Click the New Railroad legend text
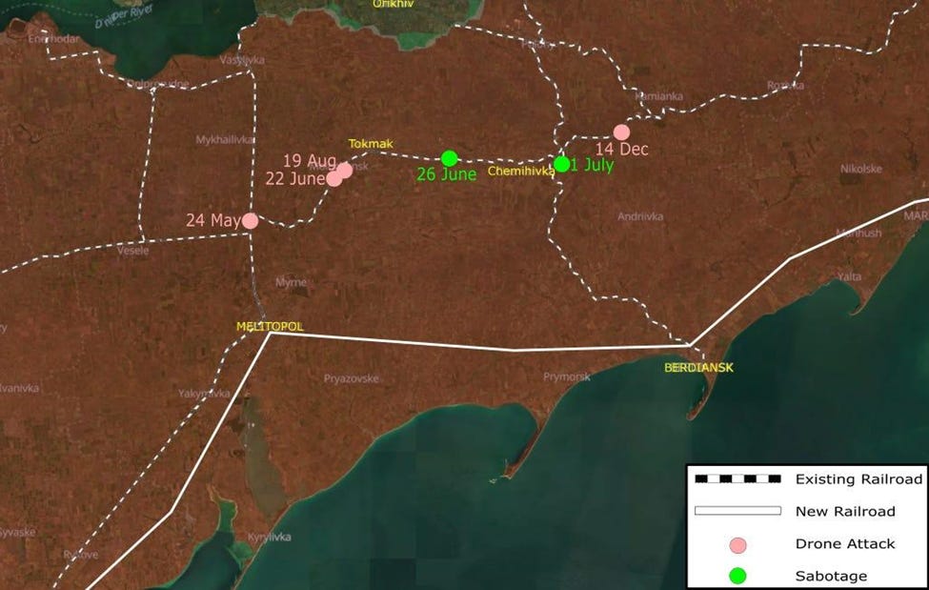Image resolution: width=929 pixels, height=590 pixels. (845, 511)
